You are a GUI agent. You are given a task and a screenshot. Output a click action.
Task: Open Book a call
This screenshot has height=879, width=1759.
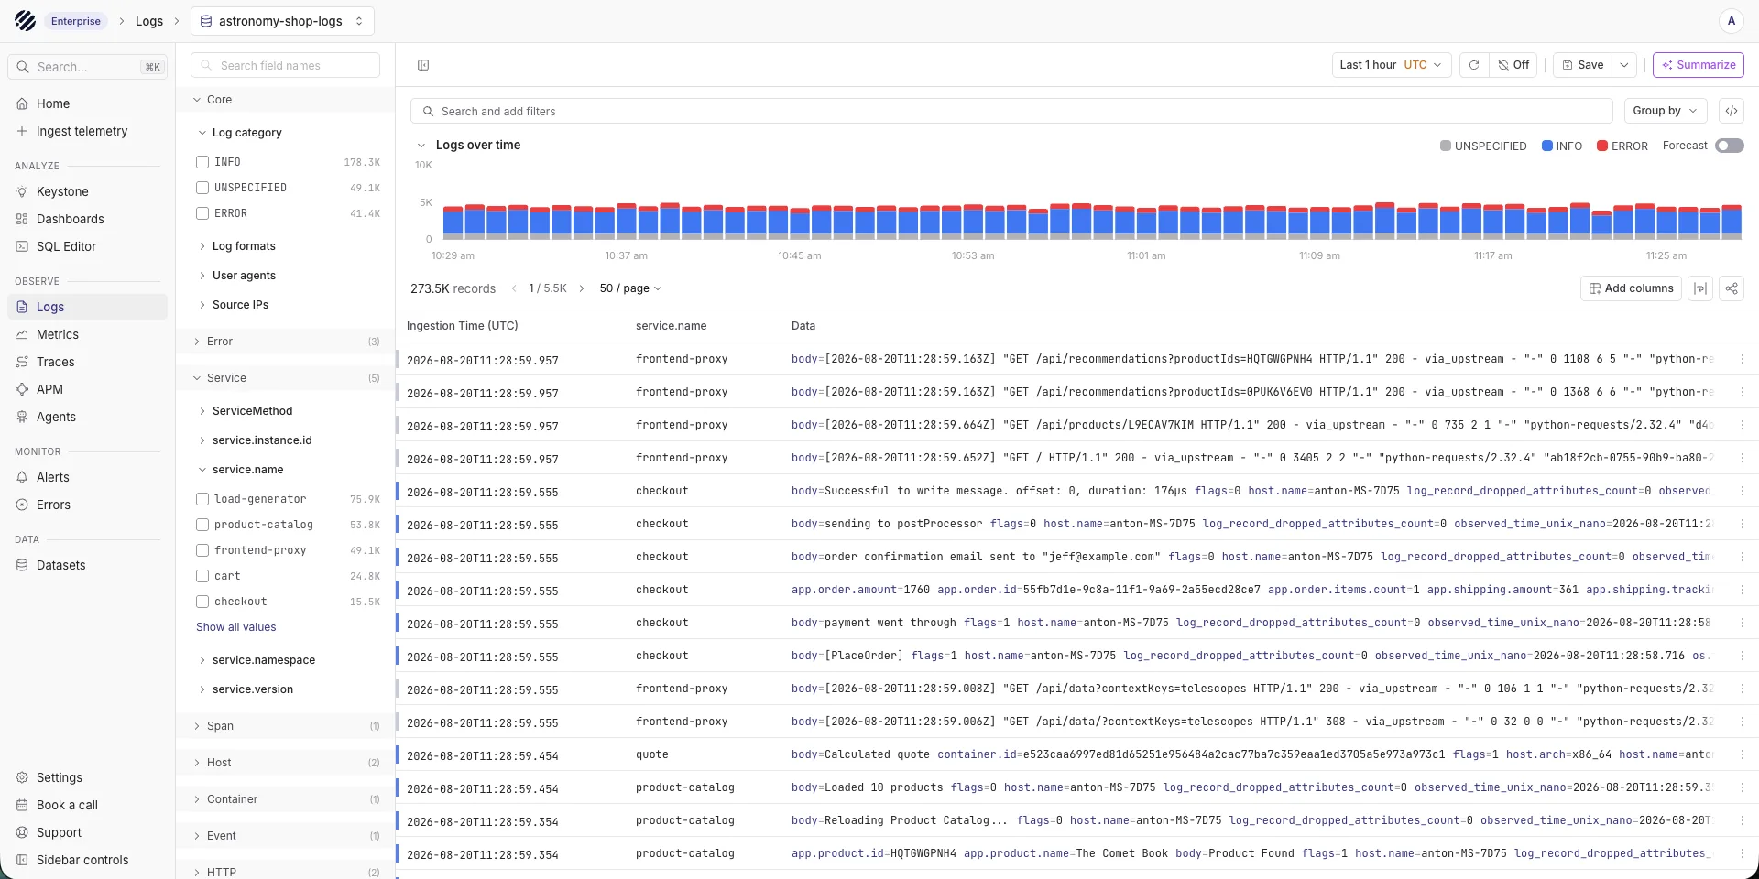87,805
